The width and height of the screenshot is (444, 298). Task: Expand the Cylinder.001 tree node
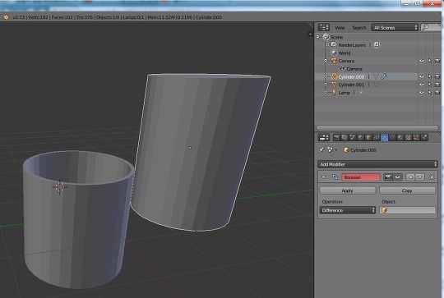326,85
